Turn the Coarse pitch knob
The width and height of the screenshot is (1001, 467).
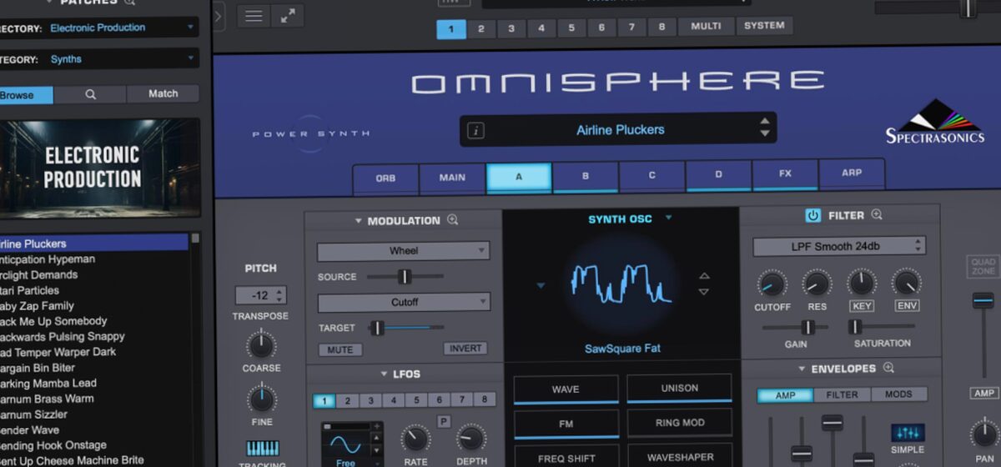(261, 344)
